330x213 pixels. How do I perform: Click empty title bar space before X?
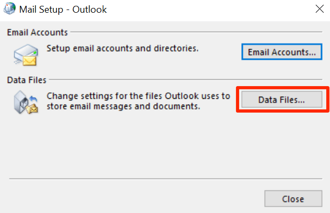pyautogui.click(x=211, y=8)
